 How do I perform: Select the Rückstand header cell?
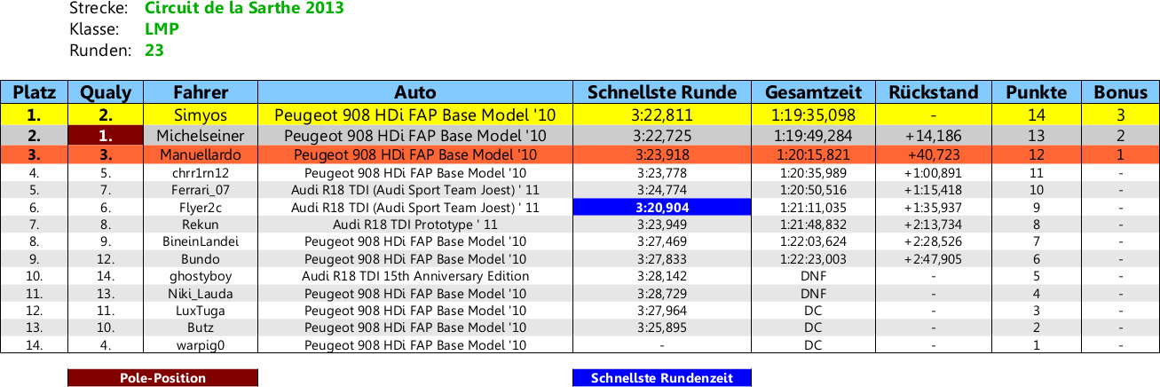[x=934, y=92]
